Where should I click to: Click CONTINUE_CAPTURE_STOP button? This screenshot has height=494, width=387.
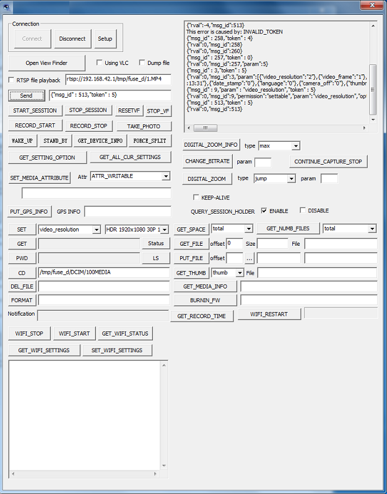coord(328,162)
